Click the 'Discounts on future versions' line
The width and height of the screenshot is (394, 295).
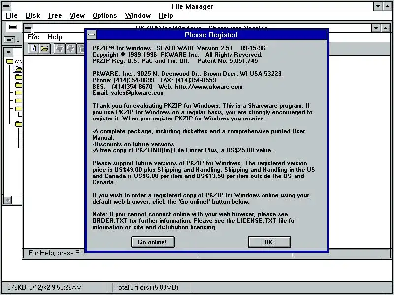[x=134, y=144]
